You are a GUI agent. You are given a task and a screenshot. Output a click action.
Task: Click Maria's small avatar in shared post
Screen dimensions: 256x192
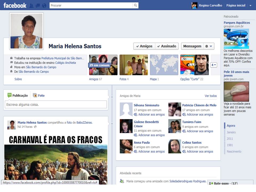11,125
